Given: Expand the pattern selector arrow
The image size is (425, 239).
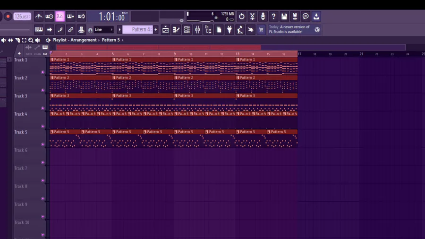Looking at the screenshot, I should [x=119, y=30].
